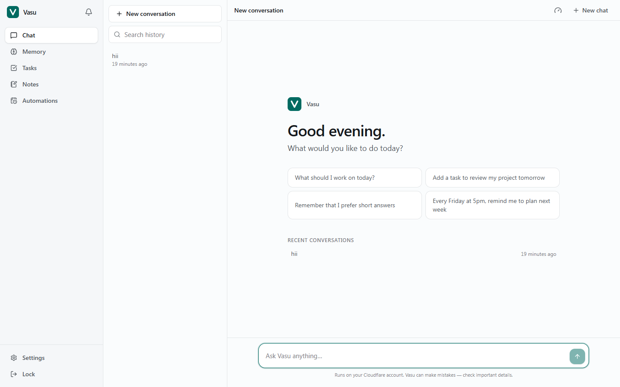This screenshot has width=620, height=387.
Task: Click New chat in top bar
Action: [591, 10]
